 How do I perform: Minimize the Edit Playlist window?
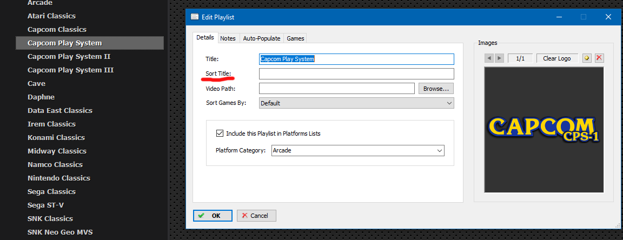point(559,17)
